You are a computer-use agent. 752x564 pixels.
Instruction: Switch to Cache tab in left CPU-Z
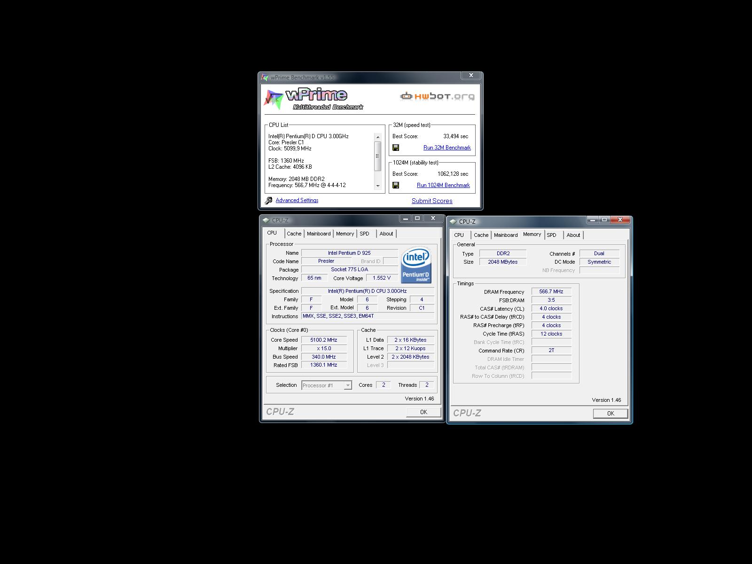point(294,234)
